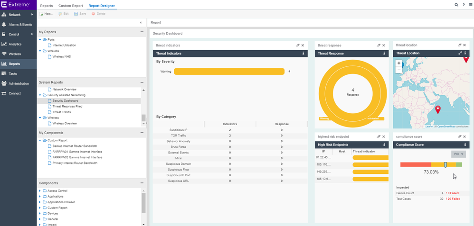Select Backup Internet Router Bandwidth component
This screenshot has width=474, height=226.
[75, 146]
